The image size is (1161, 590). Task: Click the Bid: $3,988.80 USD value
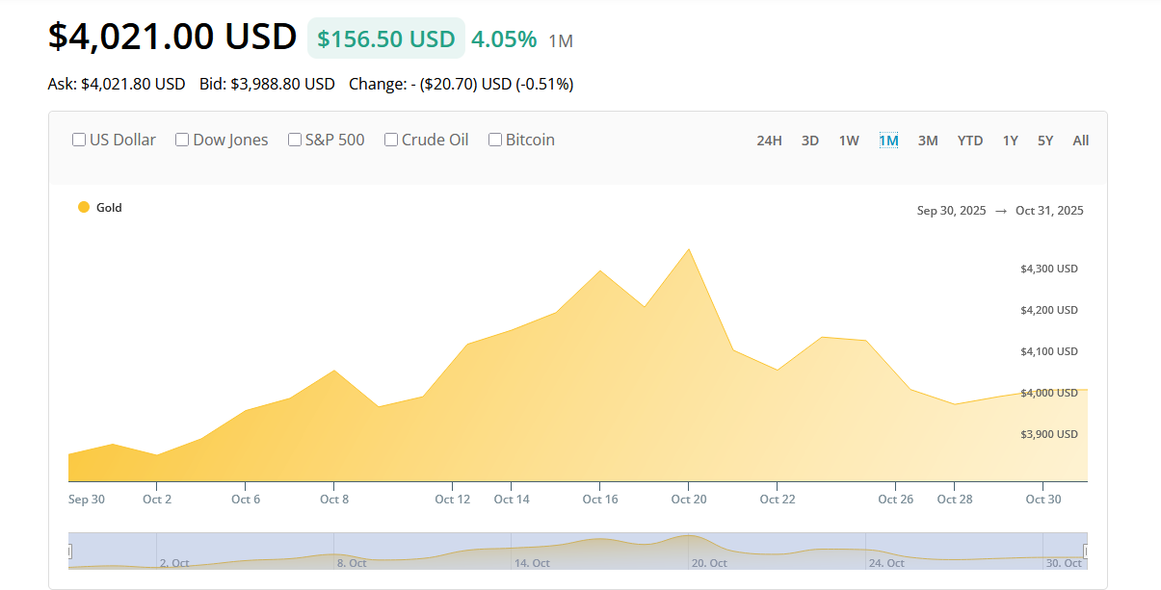(267, 84)
